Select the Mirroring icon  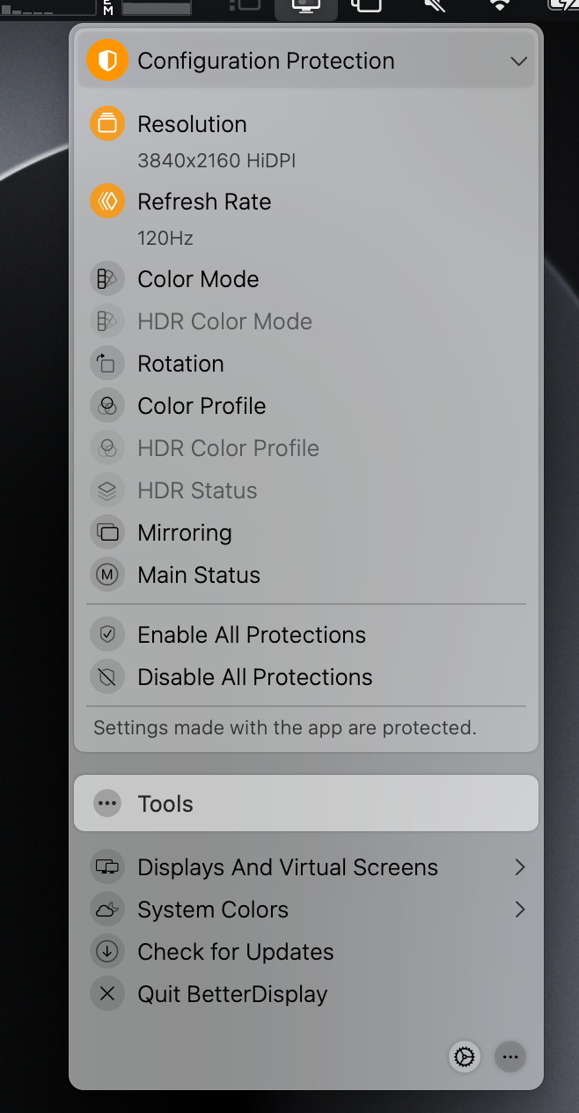106,532
